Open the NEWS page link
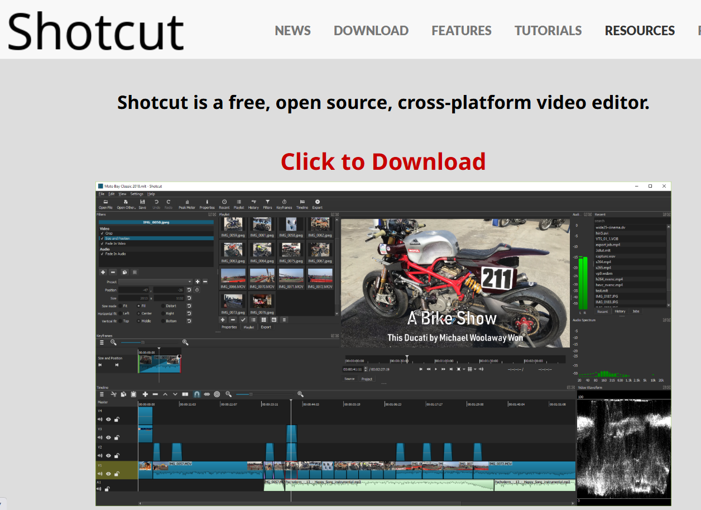The height and width of the screenshot is (510, 701). click(293, 31)
